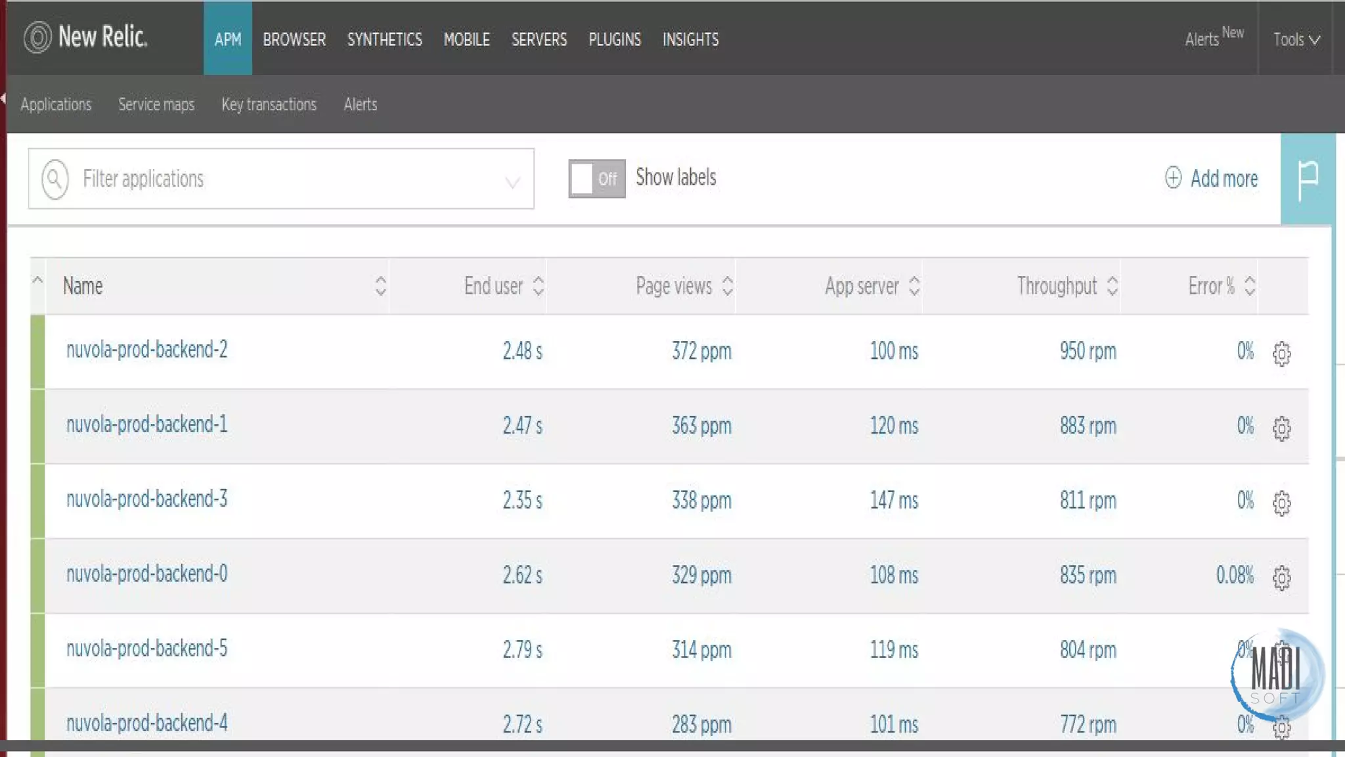Click the plus icon beside Add more
Image resolution: width=1345 pixels, height=757 pixels.
pyautogui.click(x=1173, y=177)
